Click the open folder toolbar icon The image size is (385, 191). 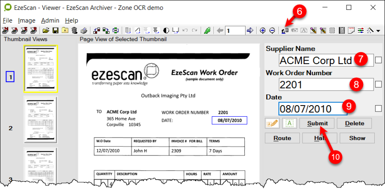tap(46, 30)
